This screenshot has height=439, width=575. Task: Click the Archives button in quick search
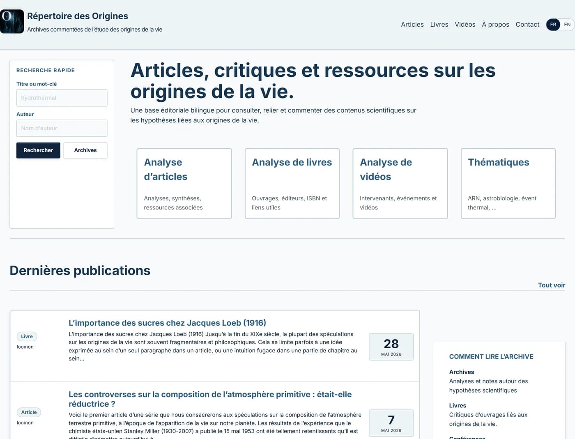(x=85, y=150)
